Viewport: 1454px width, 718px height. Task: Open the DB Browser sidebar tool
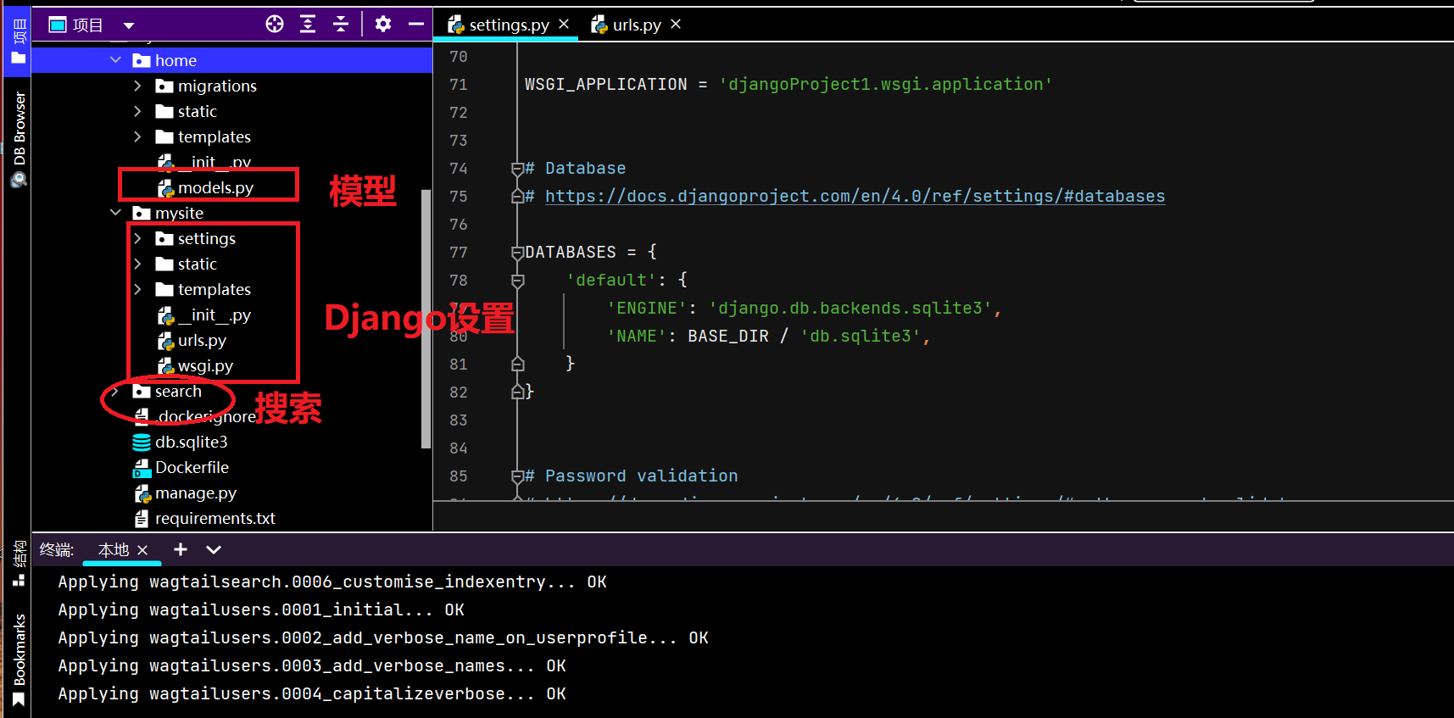click(19, 139)
